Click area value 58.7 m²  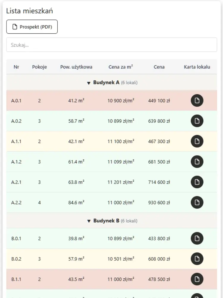pyautogui.click(x=76, y=121)
